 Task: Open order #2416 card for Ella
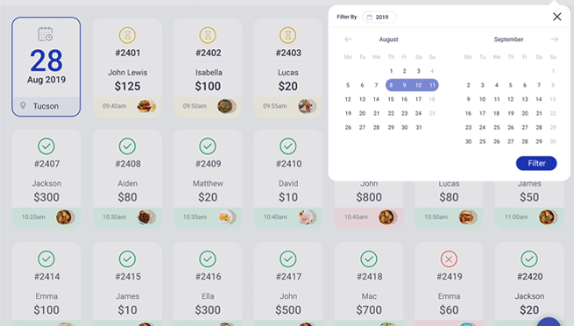208,284
